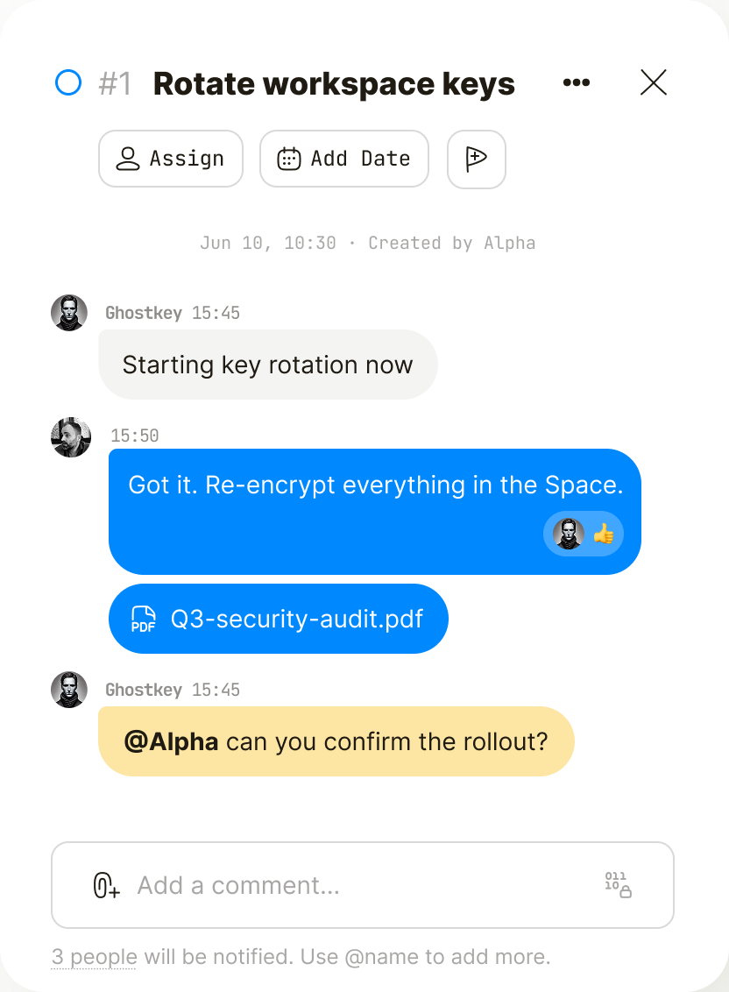Click Ghostkey's avatar beside the first message

click(69, 313)
